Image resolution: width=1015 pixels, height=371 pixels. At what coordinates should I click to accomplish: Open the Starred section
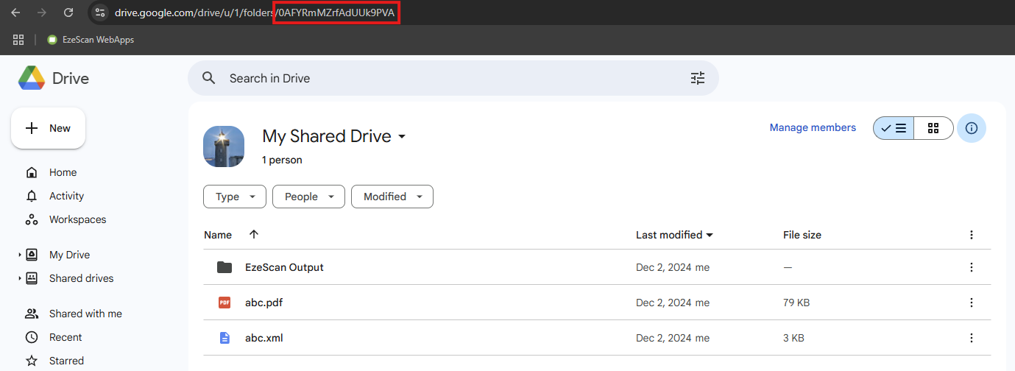[x=66, y=361]
